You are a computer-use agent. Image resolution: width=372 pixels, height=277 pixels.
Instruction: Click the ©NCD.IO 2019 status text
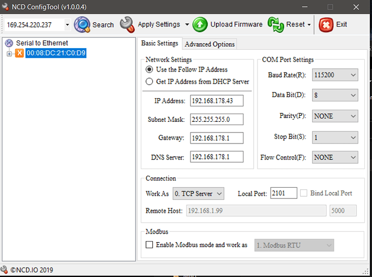[x=32, y=270]
